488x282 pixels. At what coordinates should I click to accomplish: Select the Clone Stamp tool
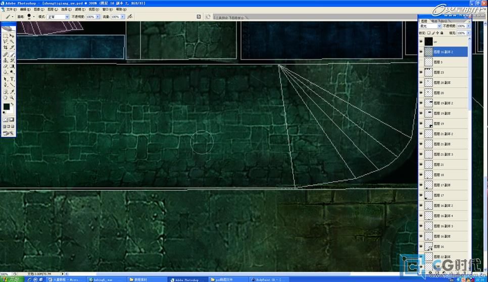tap(5, 61)
